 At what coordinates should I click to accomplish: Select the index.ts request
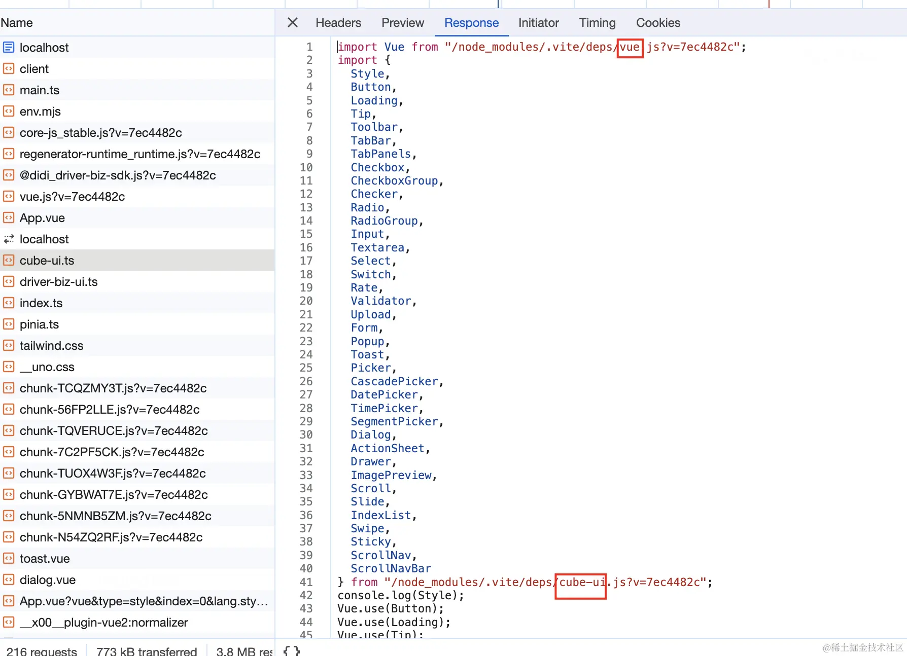[x=137, y=303]
